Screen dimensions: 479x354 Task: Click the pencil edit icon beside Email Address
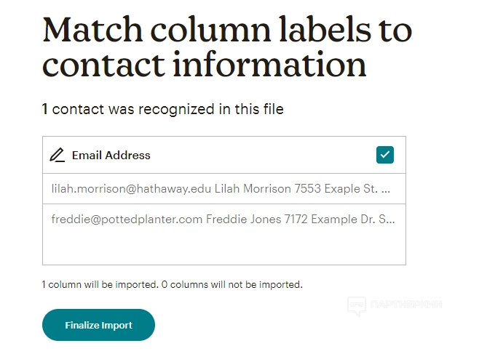point(58,155)
